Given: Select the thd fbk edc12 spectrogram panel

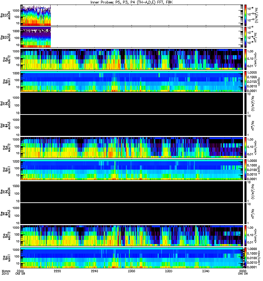Looking at the screenshot, I should coord(132,148).
